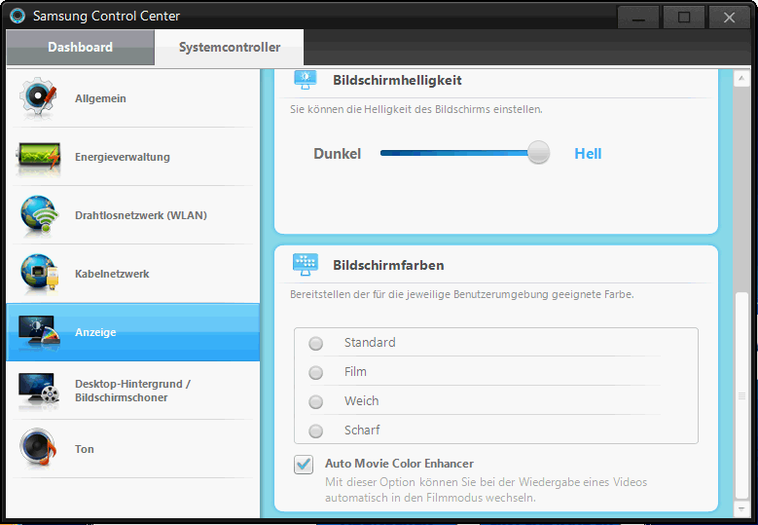The width and height of the screenshot is (758, 525).
Task: Select the Weich color mode
Action: point(315,401)
